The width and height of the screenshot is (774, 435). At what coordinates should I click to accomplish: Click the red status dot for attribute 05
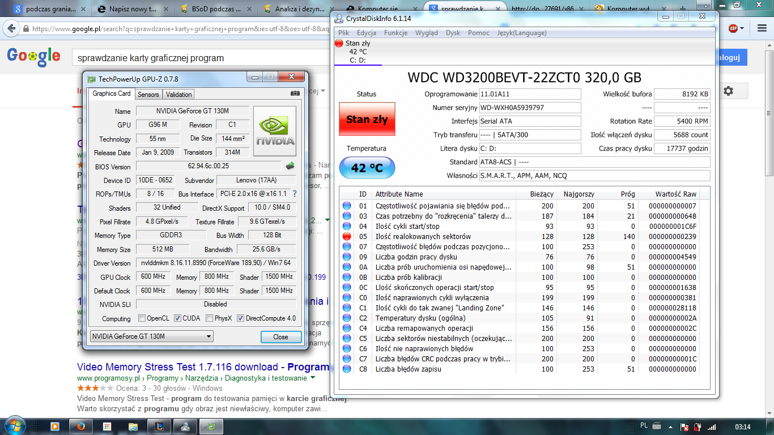point(347,236)
